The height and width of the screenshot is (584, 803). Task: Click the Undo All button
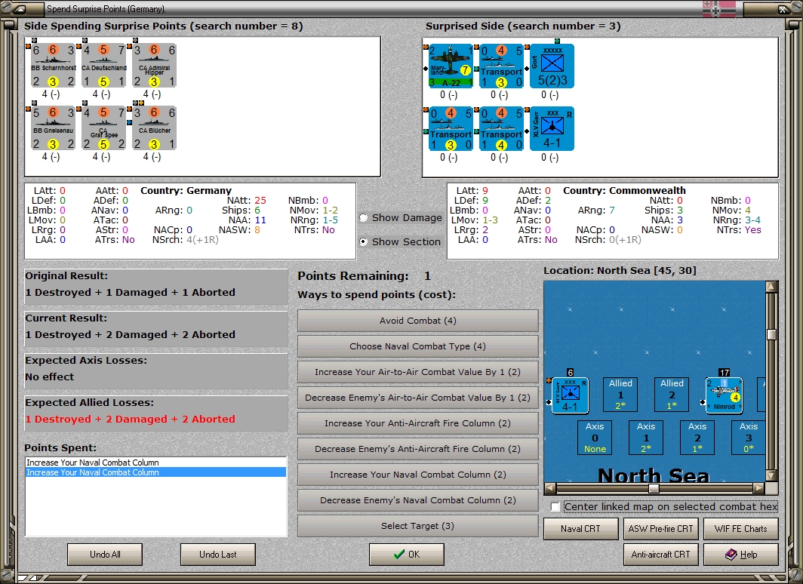[105, 555]
